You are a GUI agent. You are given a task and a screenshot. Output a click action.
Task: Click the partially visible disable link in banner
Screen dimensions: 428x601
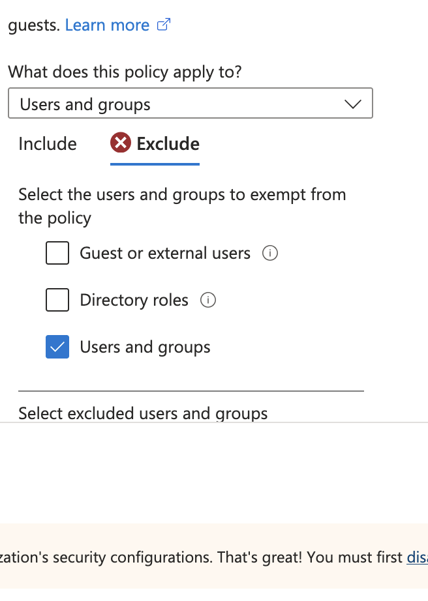(x=418, y=557)
